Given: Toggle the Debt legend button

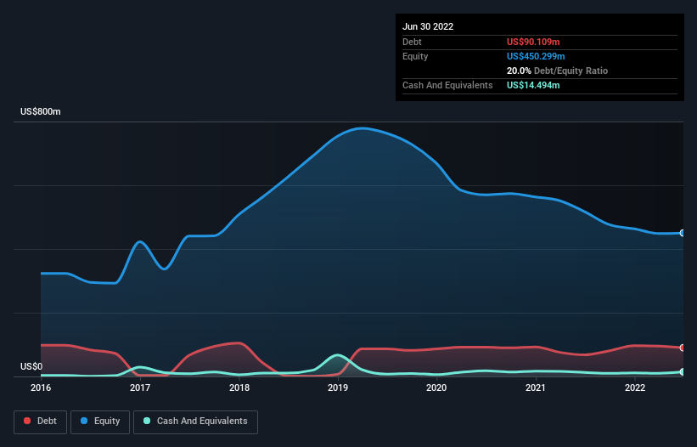Looking at the screenshot, I should (x=40, y=422).
